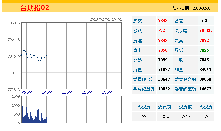Click the tallest volume bar in volume chart
Viewport: 221px width, 131px height.
[38, 112]
